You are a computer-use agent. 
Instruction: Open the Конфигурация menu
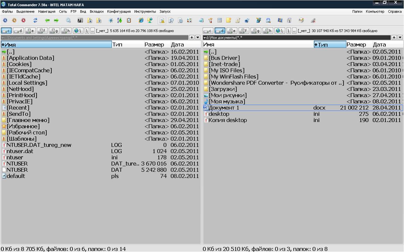[x=119, y=11]
